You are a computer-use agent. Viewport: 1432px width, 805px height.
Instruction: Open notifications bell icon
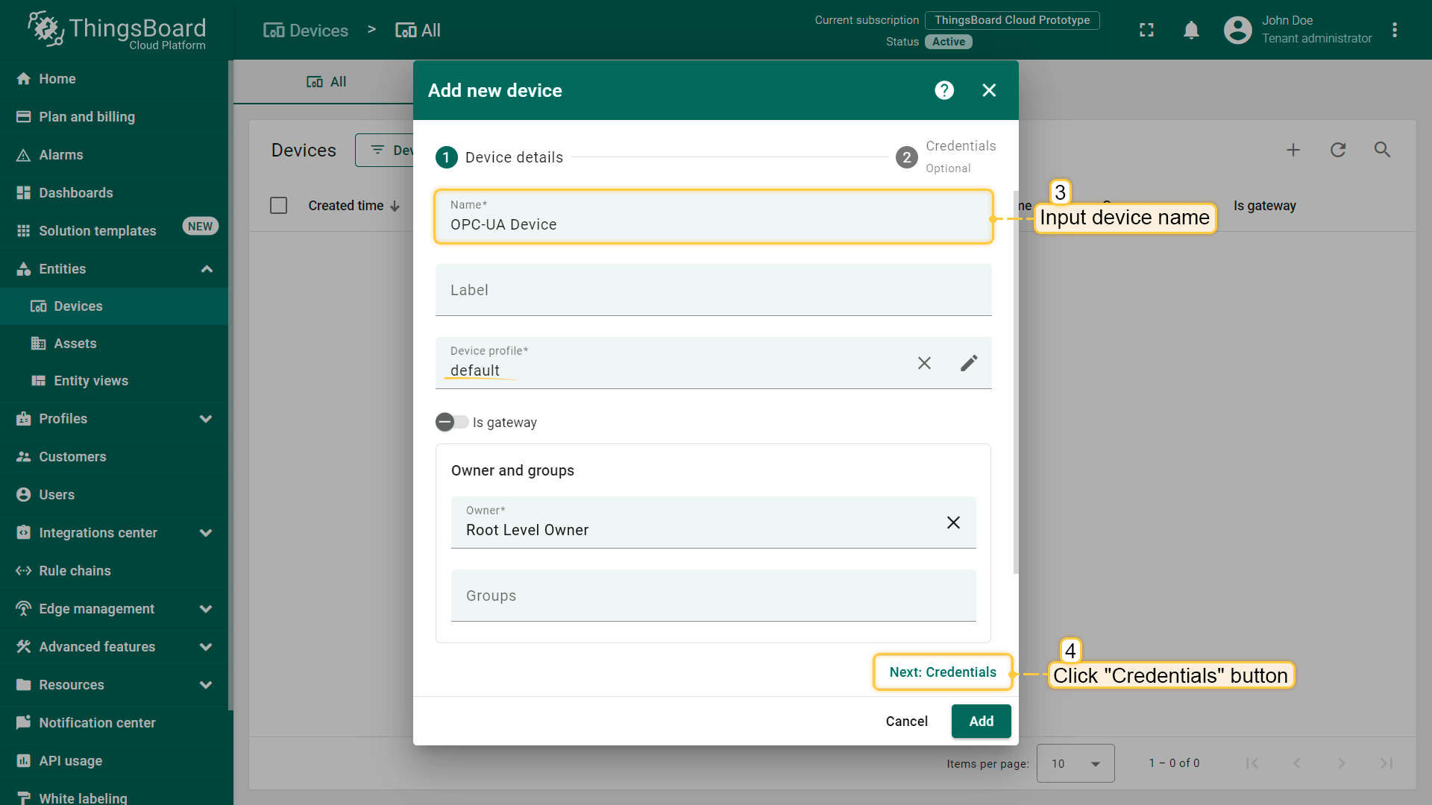tap(1191, 30)
